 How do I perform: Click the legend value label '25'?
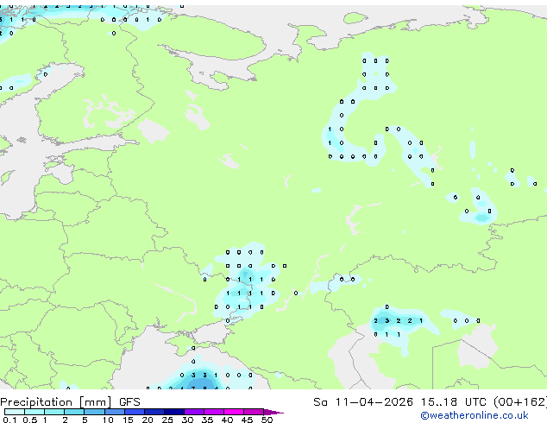point(167,420)
